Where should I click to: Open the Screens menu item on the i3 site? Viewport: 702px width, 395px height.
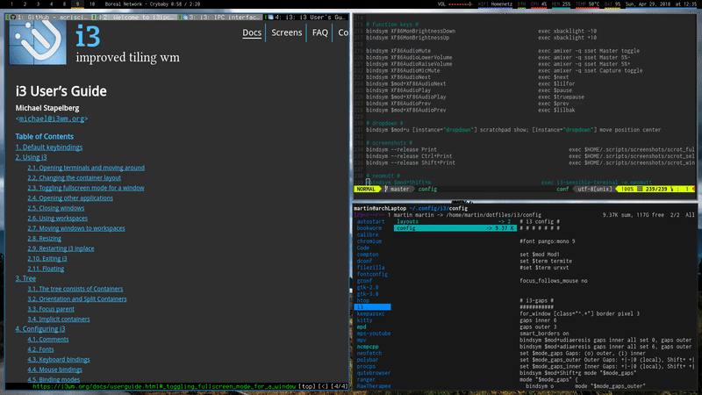[x=287, y=32]
